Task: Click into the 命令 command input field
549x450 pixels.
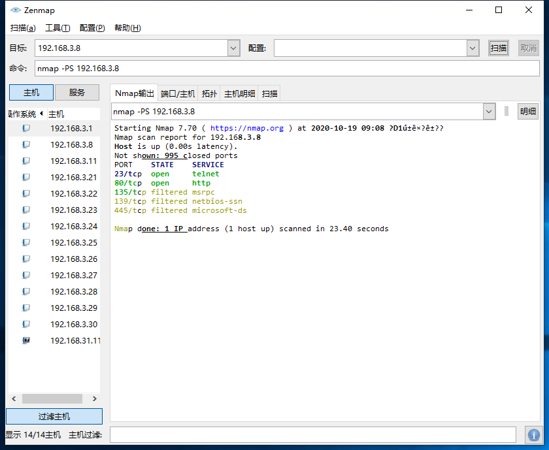Action: click(287, 68)
